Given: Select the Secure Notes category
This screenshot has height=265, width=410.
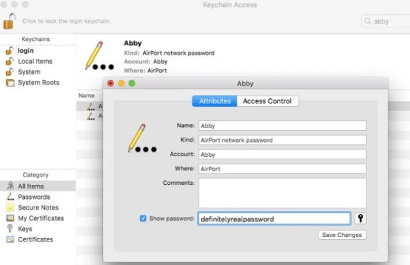Looking at the screenshot, I should [x=38, y=208].
